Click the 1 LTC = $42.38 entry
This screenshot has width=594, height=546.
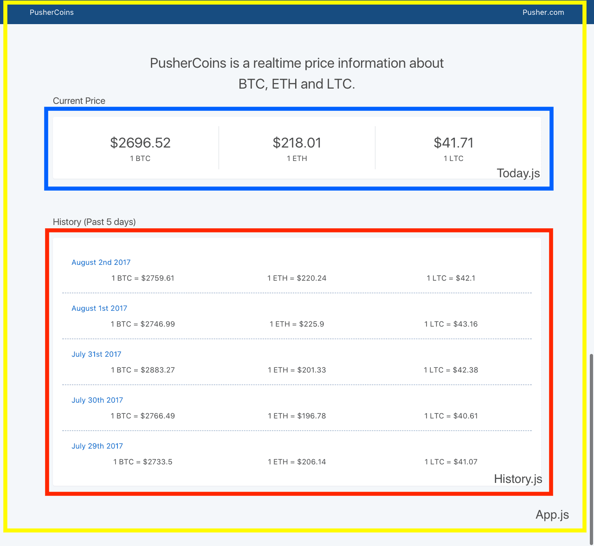pyautogui.click(x=451, y=370)
